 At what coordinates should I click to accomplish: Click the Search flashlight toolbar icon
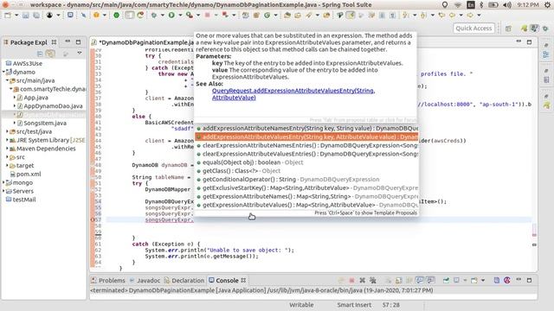click(x=308, y=16)
